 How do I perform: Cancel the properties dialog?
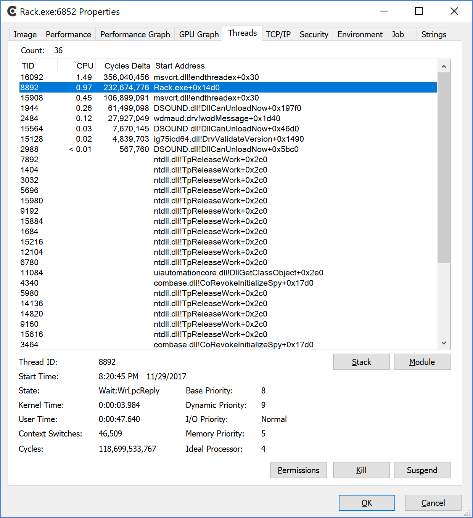coord(433,503)
